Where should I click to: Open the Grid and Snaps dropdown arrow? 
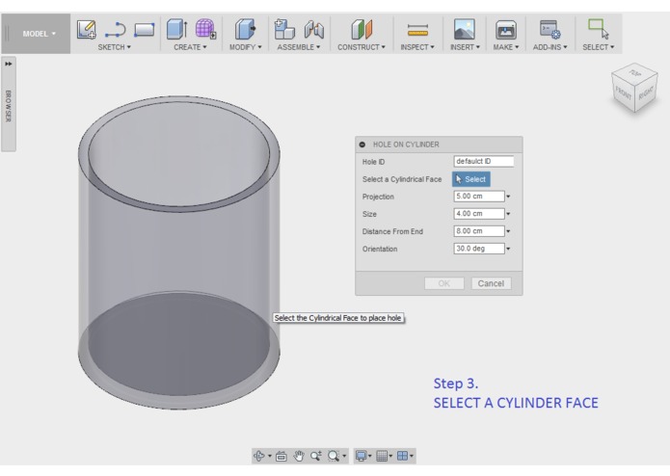(390, 457)
